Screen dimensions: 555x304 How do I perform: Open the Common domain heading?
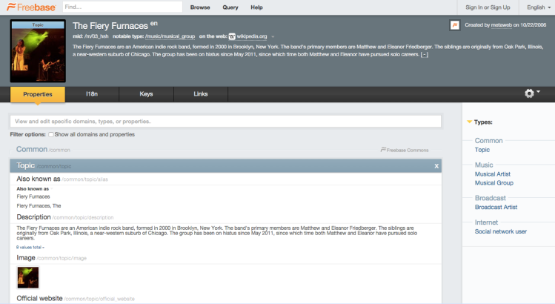(x=32, y=149)
